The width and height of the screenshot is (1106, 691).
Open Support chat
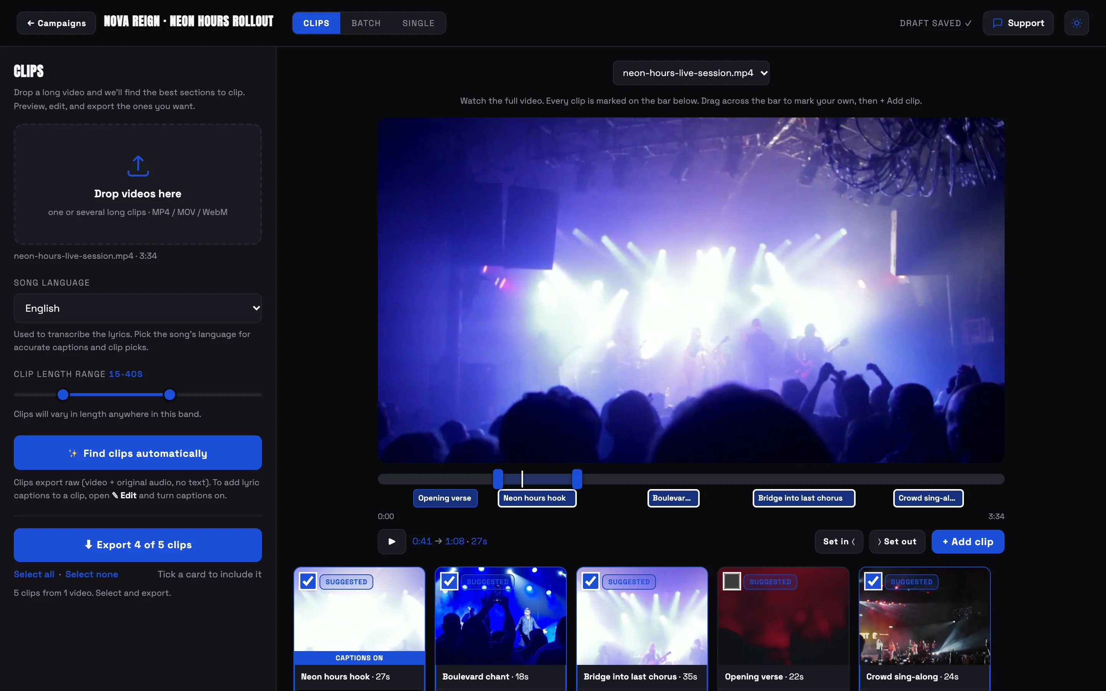coord(1018,23)
